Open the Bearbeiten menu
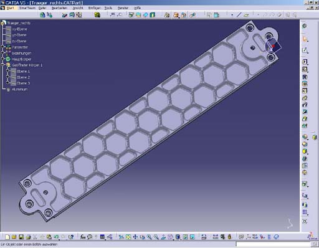This screenshot has height=248, width=319. tap(59, 8)
